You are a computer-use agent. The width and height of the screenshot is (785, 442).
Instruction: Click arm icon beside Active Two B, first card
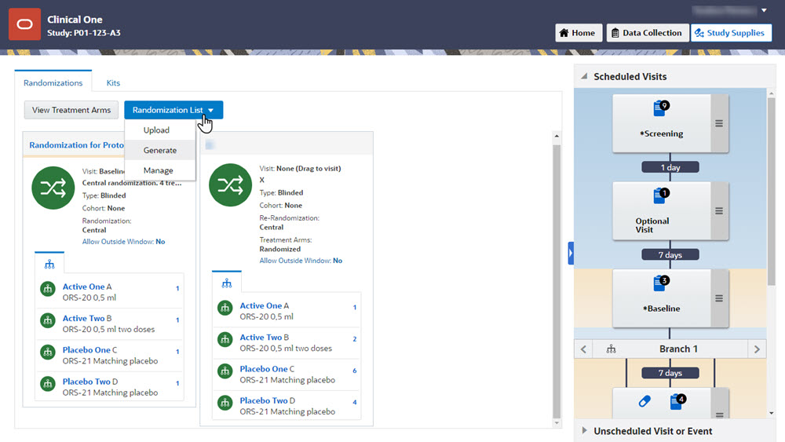pos(48,320)
